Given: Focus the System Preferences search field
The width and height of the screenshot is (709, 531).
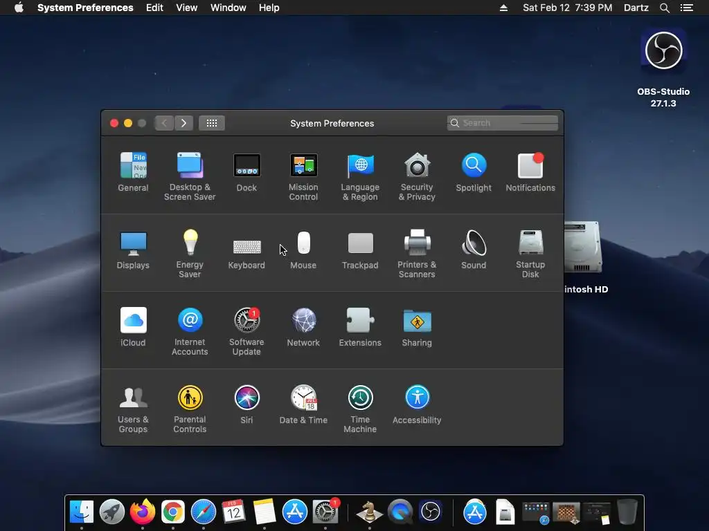Looking at the screenshot, I should [x=503, y=123].
